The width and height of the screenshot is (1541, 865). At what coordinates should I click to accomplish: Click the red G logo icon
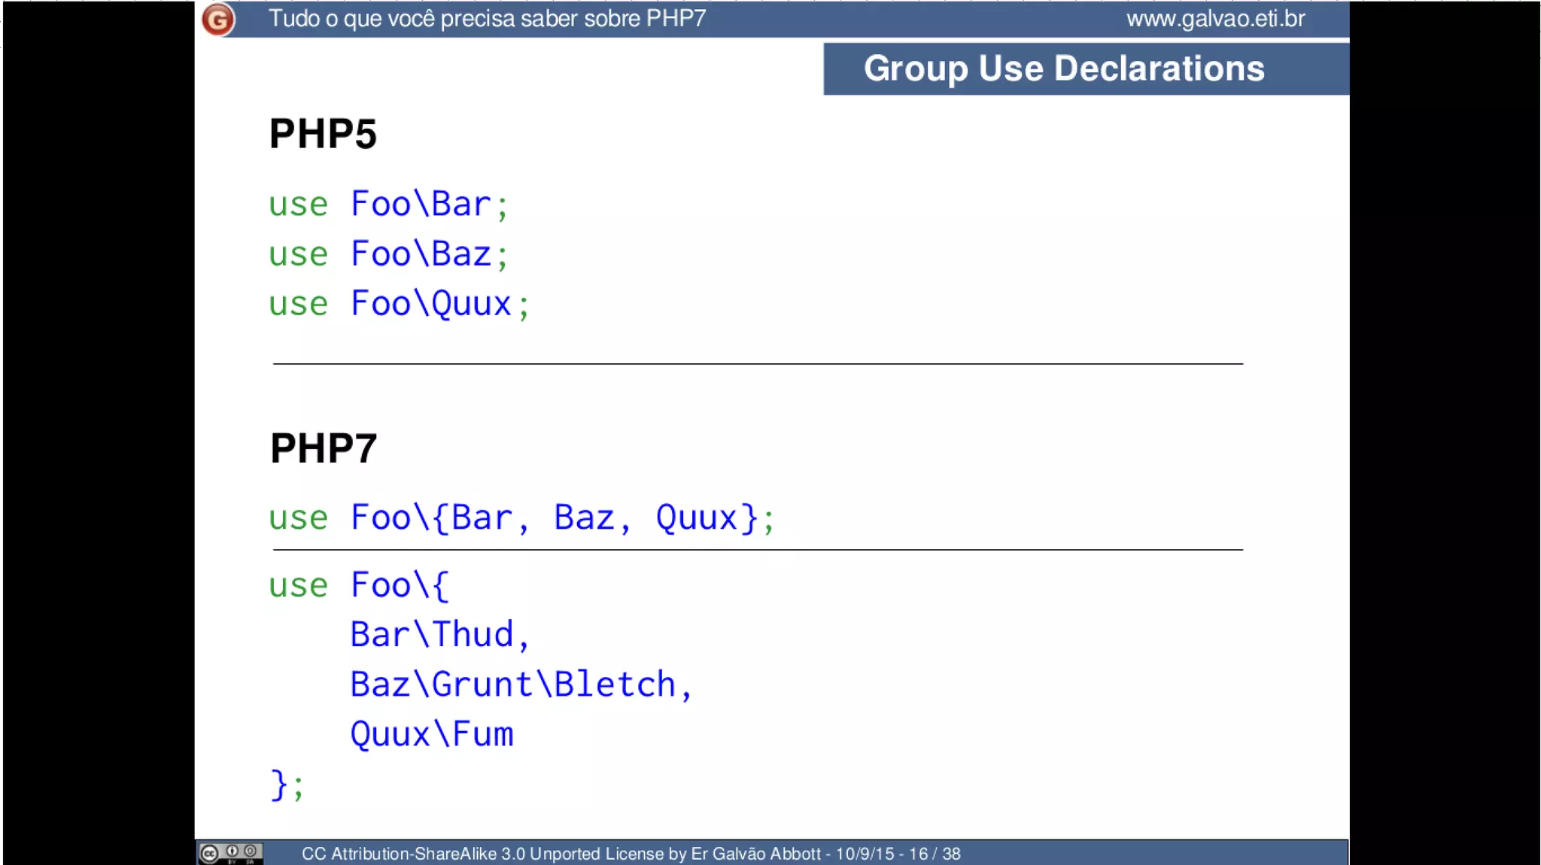pyautogui.click(x=218, y=20)
